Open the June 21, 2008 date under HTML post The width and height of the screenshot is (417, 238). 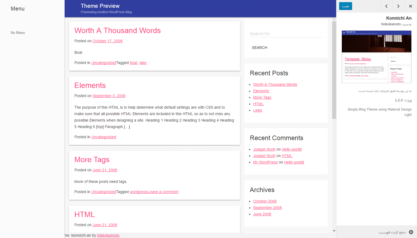click(x=105, y=225)
